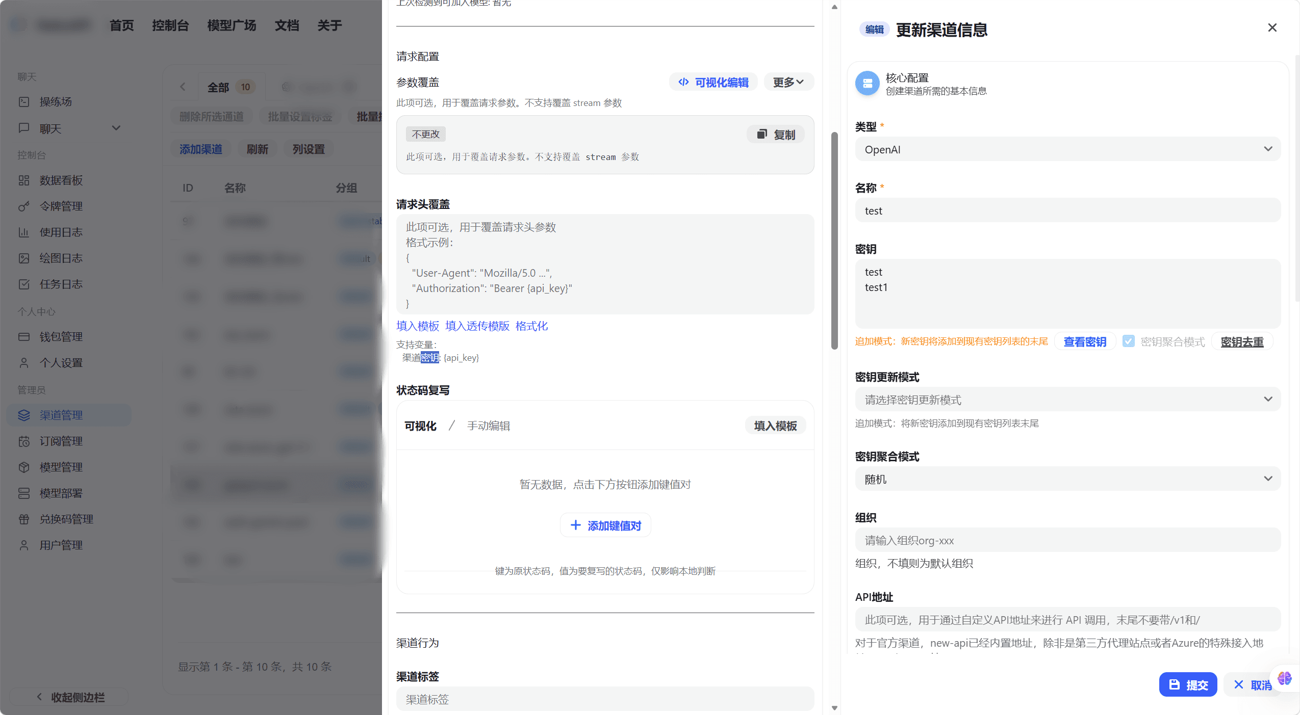
Task: Submit the form via 提交 button
Action: [x=1187, y=684]
